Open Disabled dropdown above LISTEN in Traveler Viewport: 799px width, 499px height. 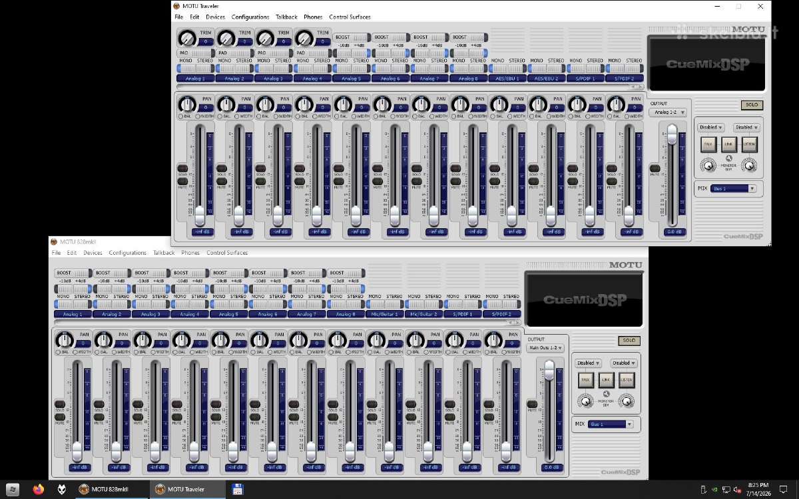coord(746,127)
